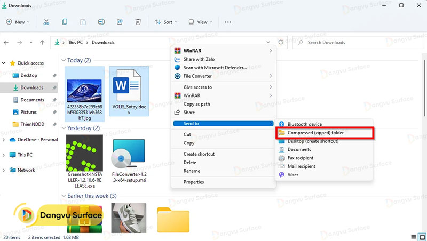Viewport: 427px width, 241px height.
Task: Click the Delete trash icon in toolbar
Action: [x=138, y=22]
